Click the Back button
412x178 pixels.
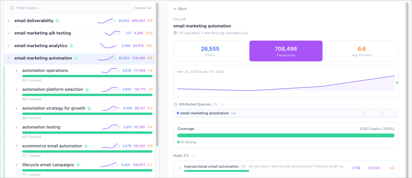[180, 9]
